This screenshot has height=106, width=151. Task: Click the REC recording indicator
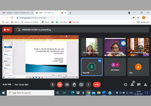click(x=7, y=30)
